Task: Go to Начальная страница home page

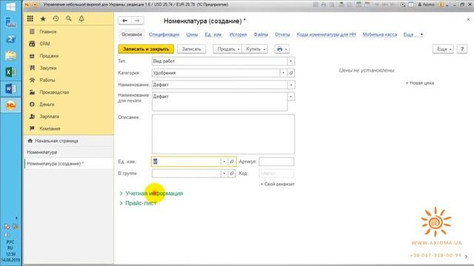Action: click(x=56, y=141)
